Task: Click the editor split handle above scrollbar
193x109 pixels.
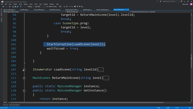Action: tap(191, 14)
